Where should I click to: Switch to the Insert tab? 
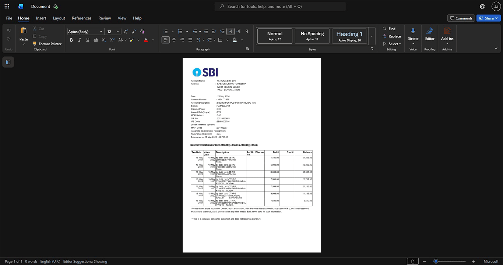click(41, 18)
